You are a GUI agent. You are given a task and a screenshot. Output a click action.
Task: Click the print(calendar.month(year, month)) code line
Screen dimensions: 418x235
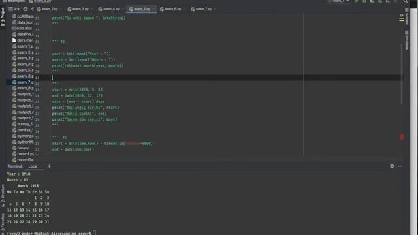88,65
